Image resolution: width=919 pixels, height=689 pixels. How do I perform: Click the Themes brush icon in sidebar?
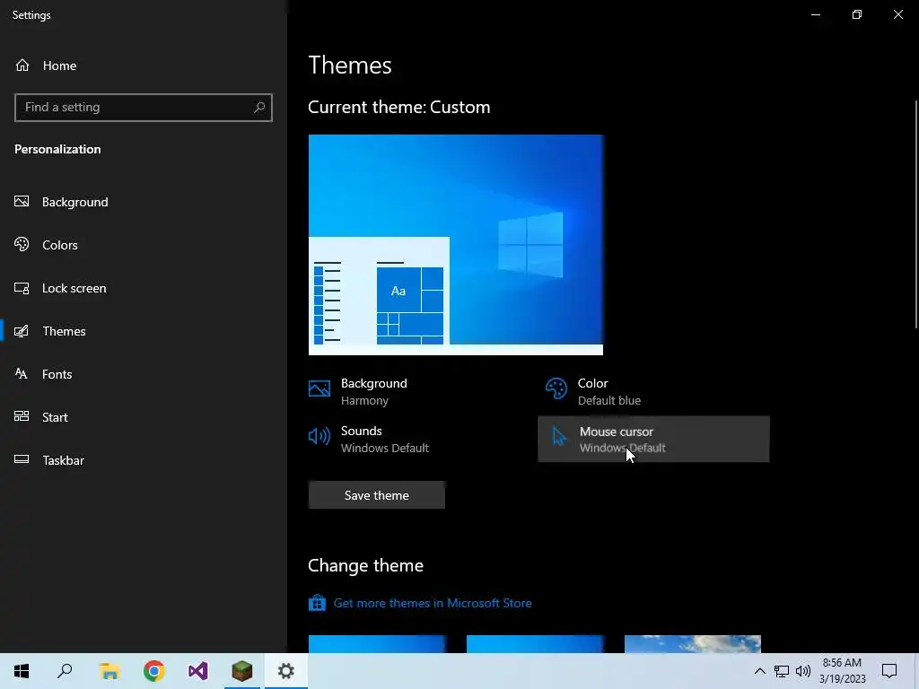[22, 331]
